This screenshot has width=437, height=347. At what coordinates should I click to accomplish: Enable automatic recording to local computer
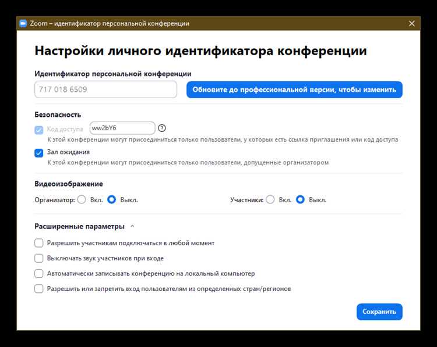coord(38,273)
